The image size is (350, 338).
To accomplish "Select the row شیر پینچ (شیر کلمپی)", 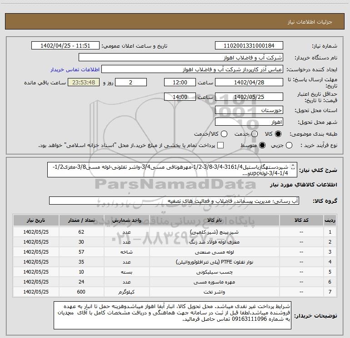I will [175, 232].
